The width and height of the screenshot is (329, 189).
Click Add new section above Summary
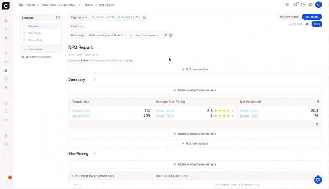(x=195, y=69)
